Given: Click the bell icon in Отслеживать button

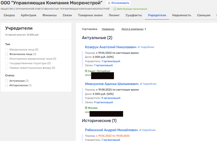Looking at the screenshot, I should (x=109, y=3).
